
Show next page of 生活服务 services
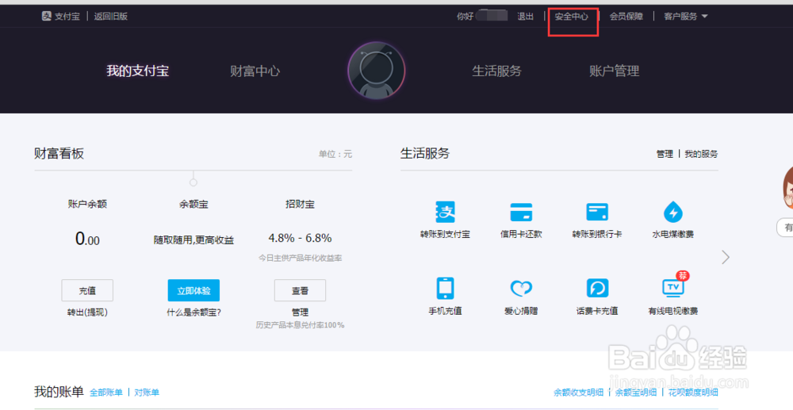726,257
